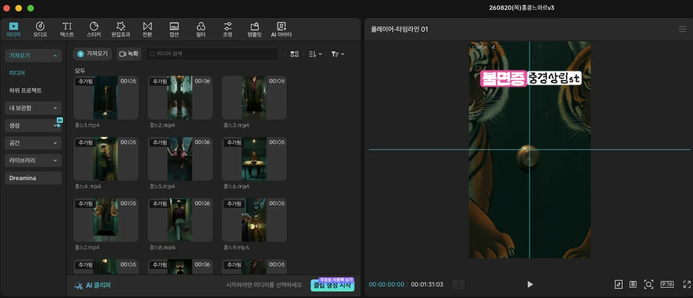Screen dimensions: 693x298
Task: Select the 홍느4.mp4 clip thumbnail
Action: click(105, 159)
